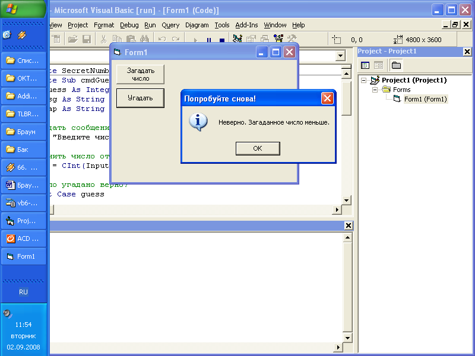Click the Object Browser toolbar icon
This screenshot has height=356, width=475.
278,39
